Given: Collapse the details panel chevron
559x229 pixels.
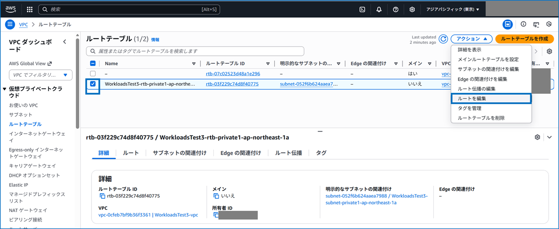Looking at the screenshot, I should point(549,137).
